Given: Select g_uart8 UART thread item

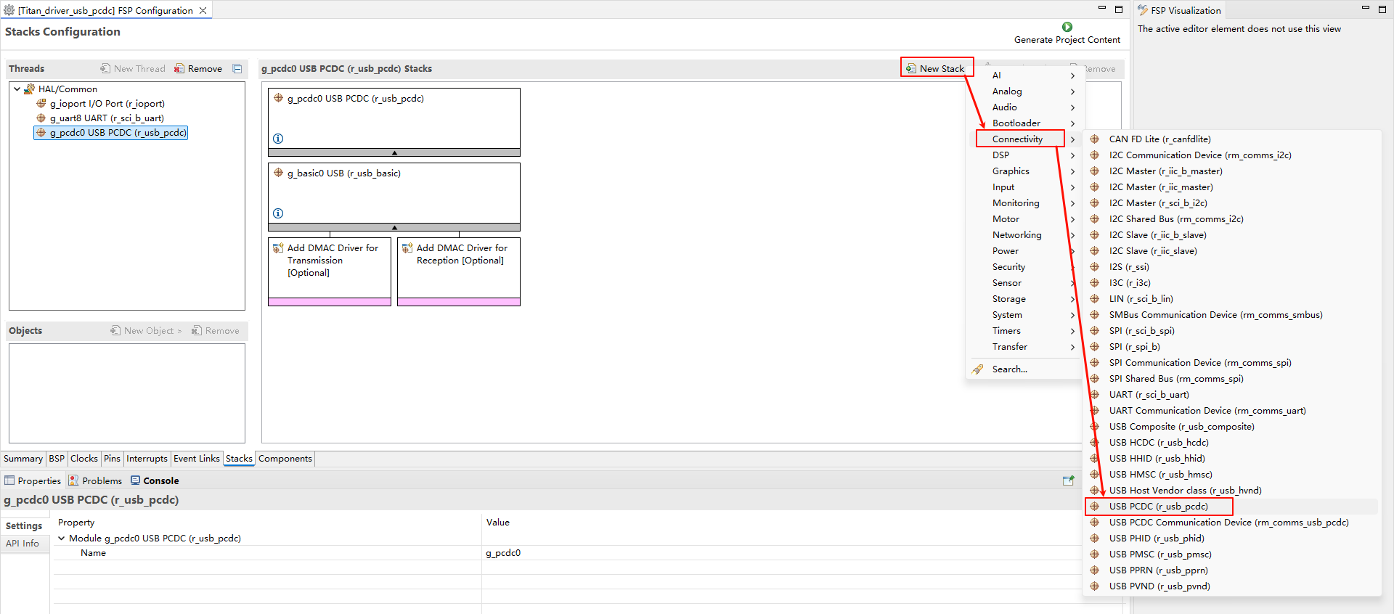Looking at the screenshot, I should (106, 118).
